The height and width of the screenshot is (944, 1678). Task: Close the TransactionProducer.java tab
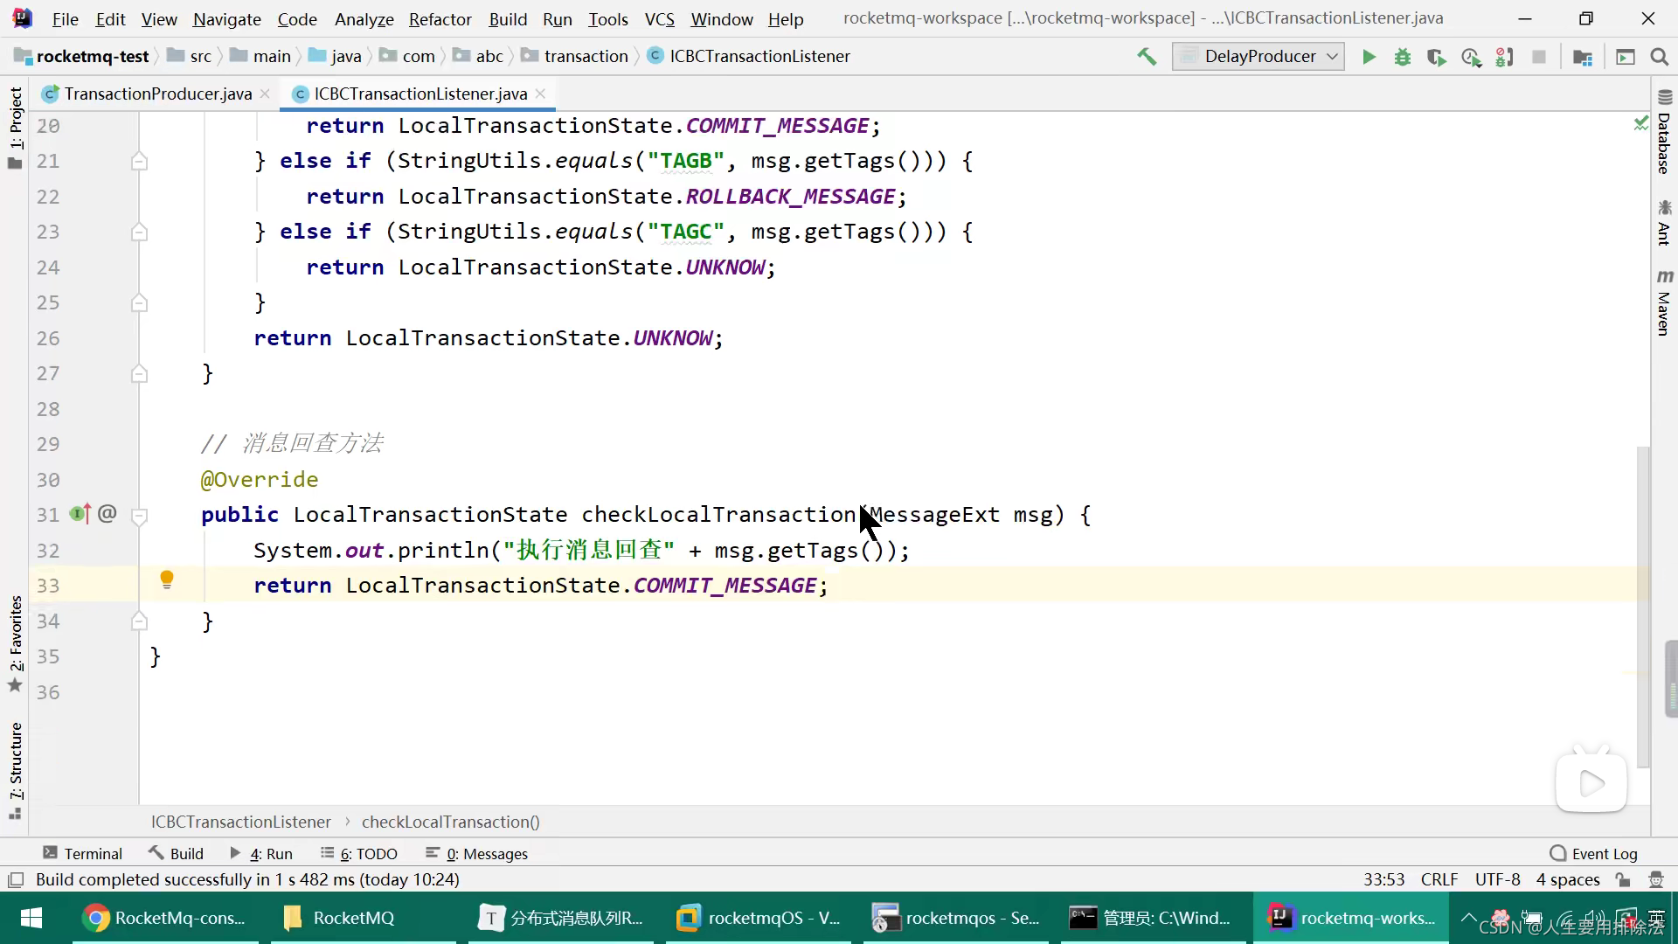click(265, 94)
